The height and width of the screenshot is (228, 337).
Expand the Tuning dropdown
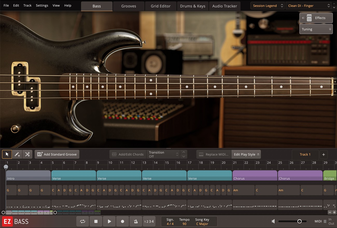[316, 29]
